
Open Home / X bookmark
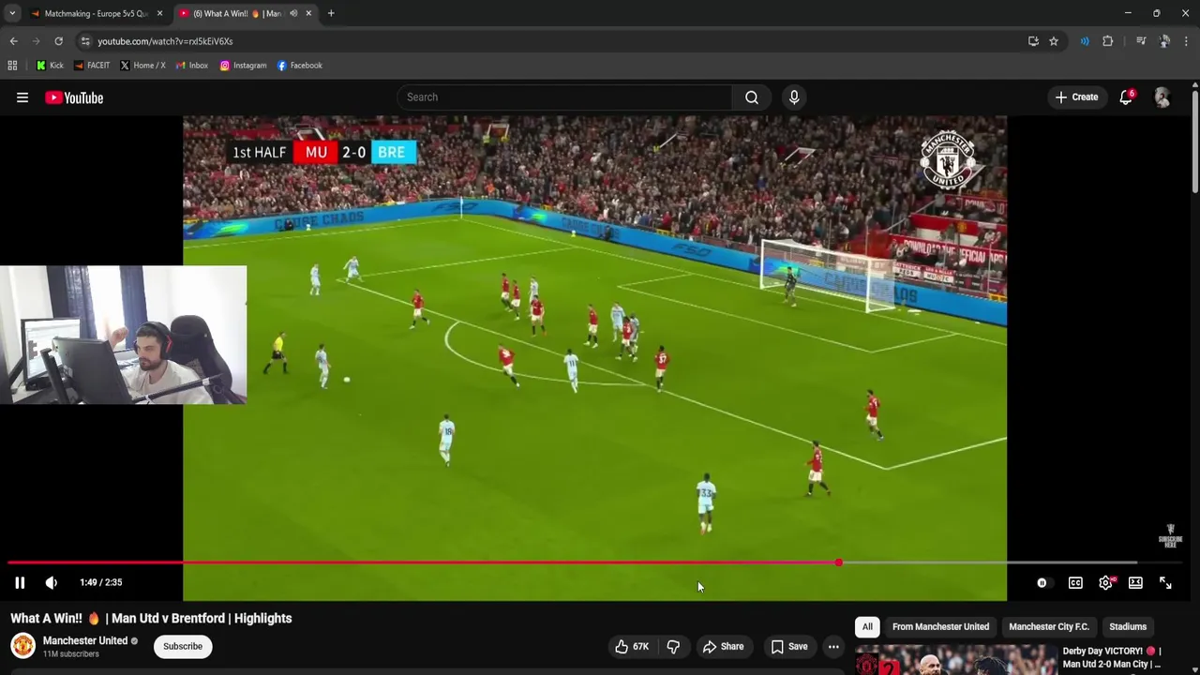[142, 66]
